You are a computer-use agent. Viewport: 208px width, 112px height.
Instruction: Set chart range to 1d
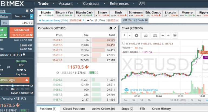point(142,100)
